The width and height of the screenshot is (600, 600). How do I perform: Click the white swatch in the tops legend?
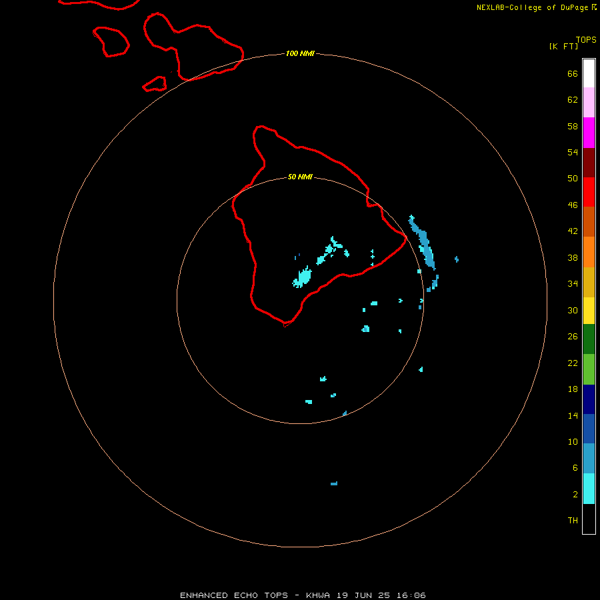pyautogui.click(x=589, y=73)
